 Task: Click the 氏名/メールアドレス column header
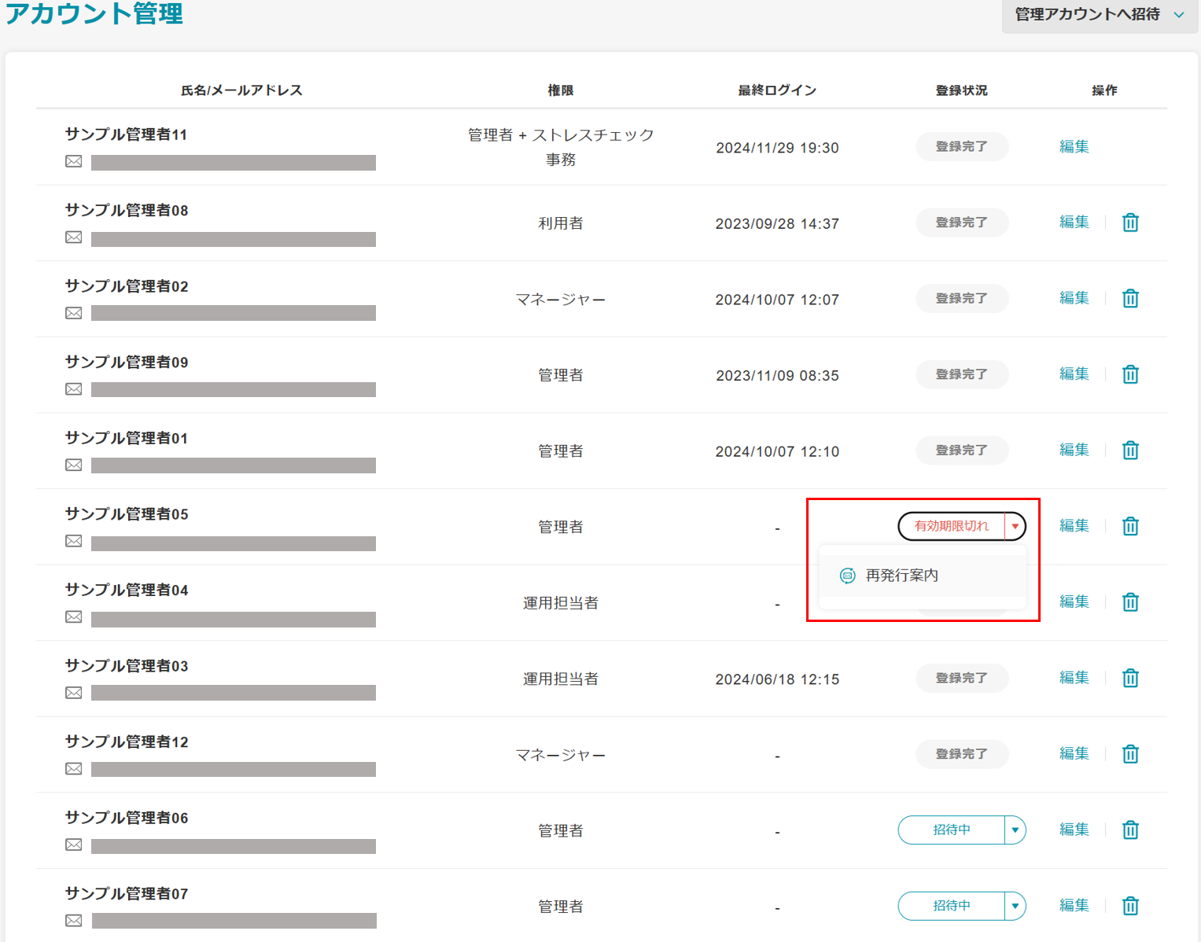[x=241, y=90]
